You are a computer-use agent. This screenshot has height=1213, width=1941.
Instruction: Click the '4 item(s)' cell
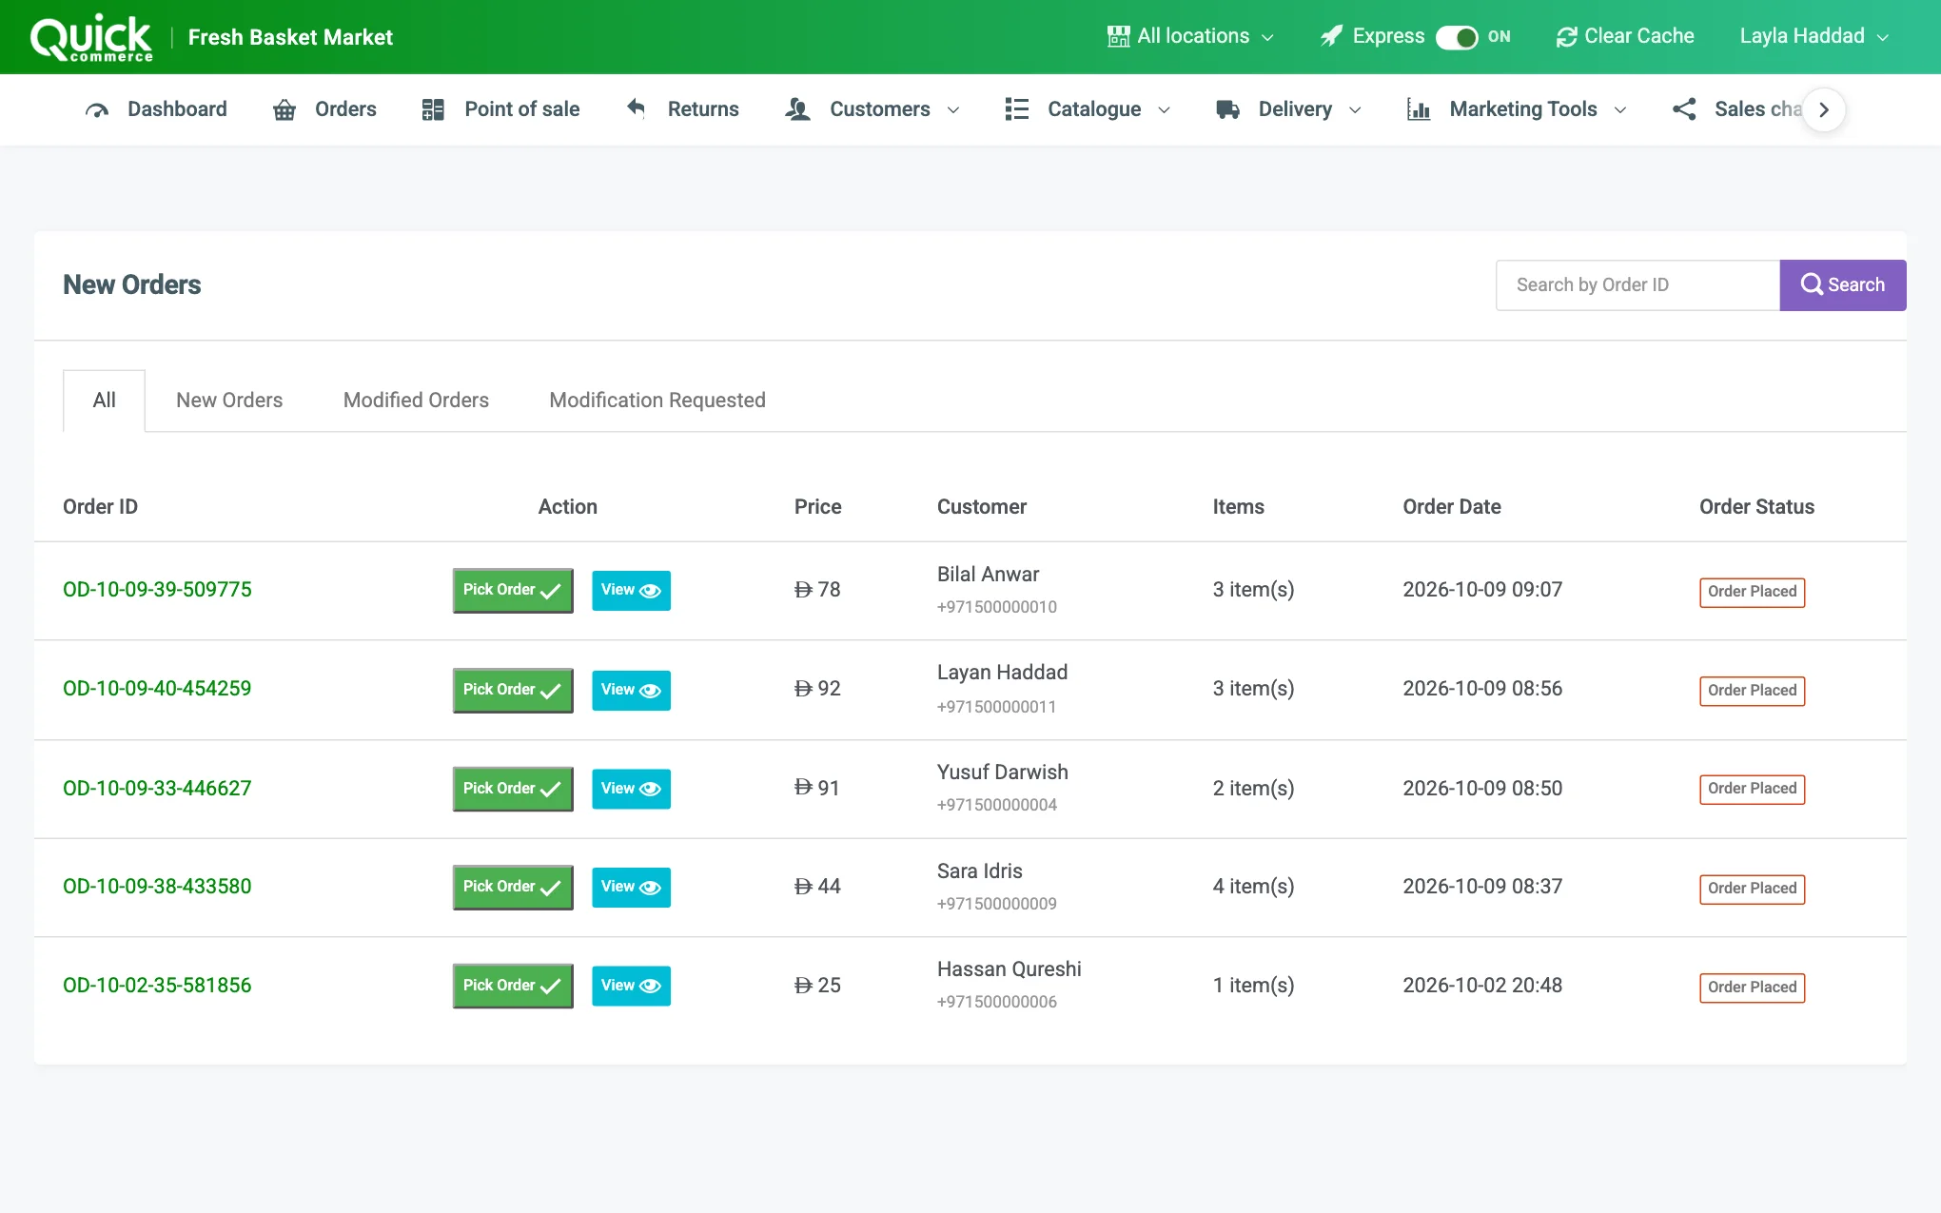(1253, 887)
